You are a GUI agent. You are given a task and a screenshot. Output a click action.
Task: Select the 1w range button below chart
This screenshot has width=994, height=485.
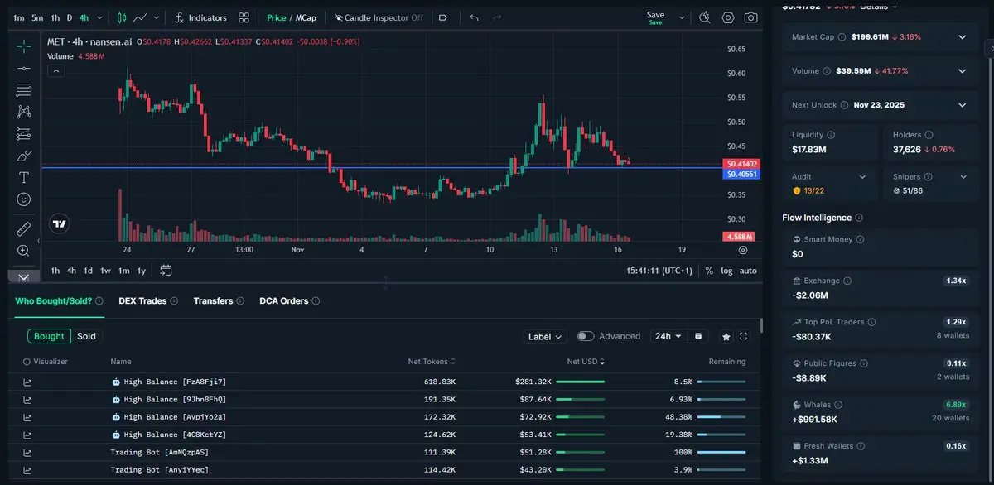point(106,271)
